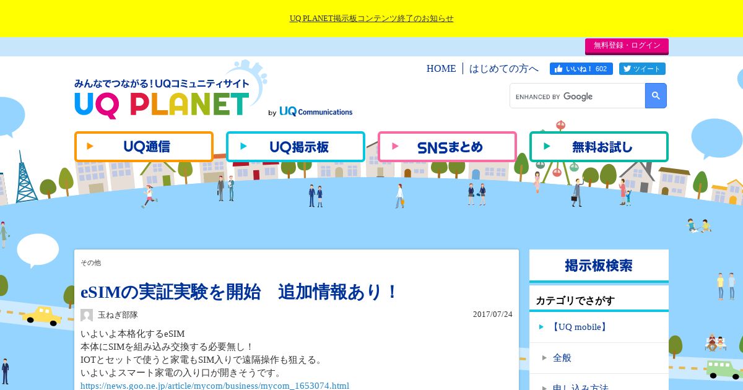
Task: Select the 全般 category
Action: tap(562, 358)
